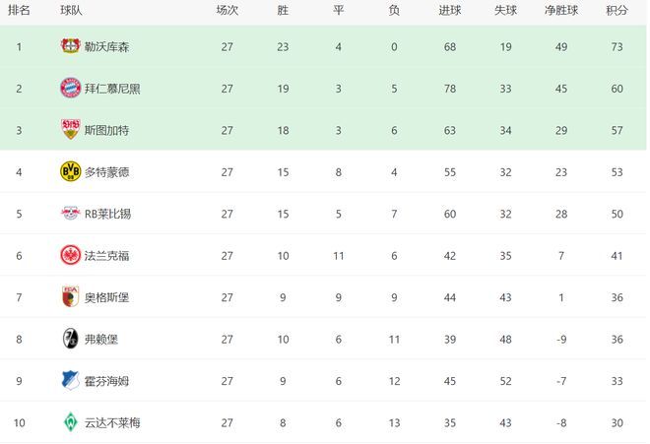
Task: Select the Werder Bremen green diamond logo
Action: pyautogui.click(x=71, y=422)
